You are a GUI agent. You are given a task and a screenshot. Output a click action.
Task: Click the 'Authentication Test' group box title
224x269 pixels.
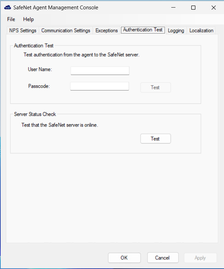33,46
